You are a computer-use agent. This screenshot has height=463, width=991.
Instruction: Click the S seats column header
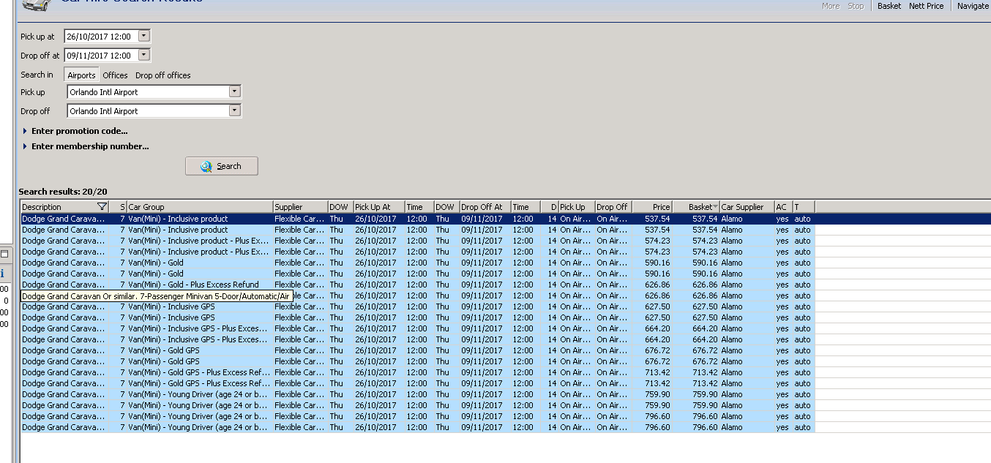(x=118, y=207)
